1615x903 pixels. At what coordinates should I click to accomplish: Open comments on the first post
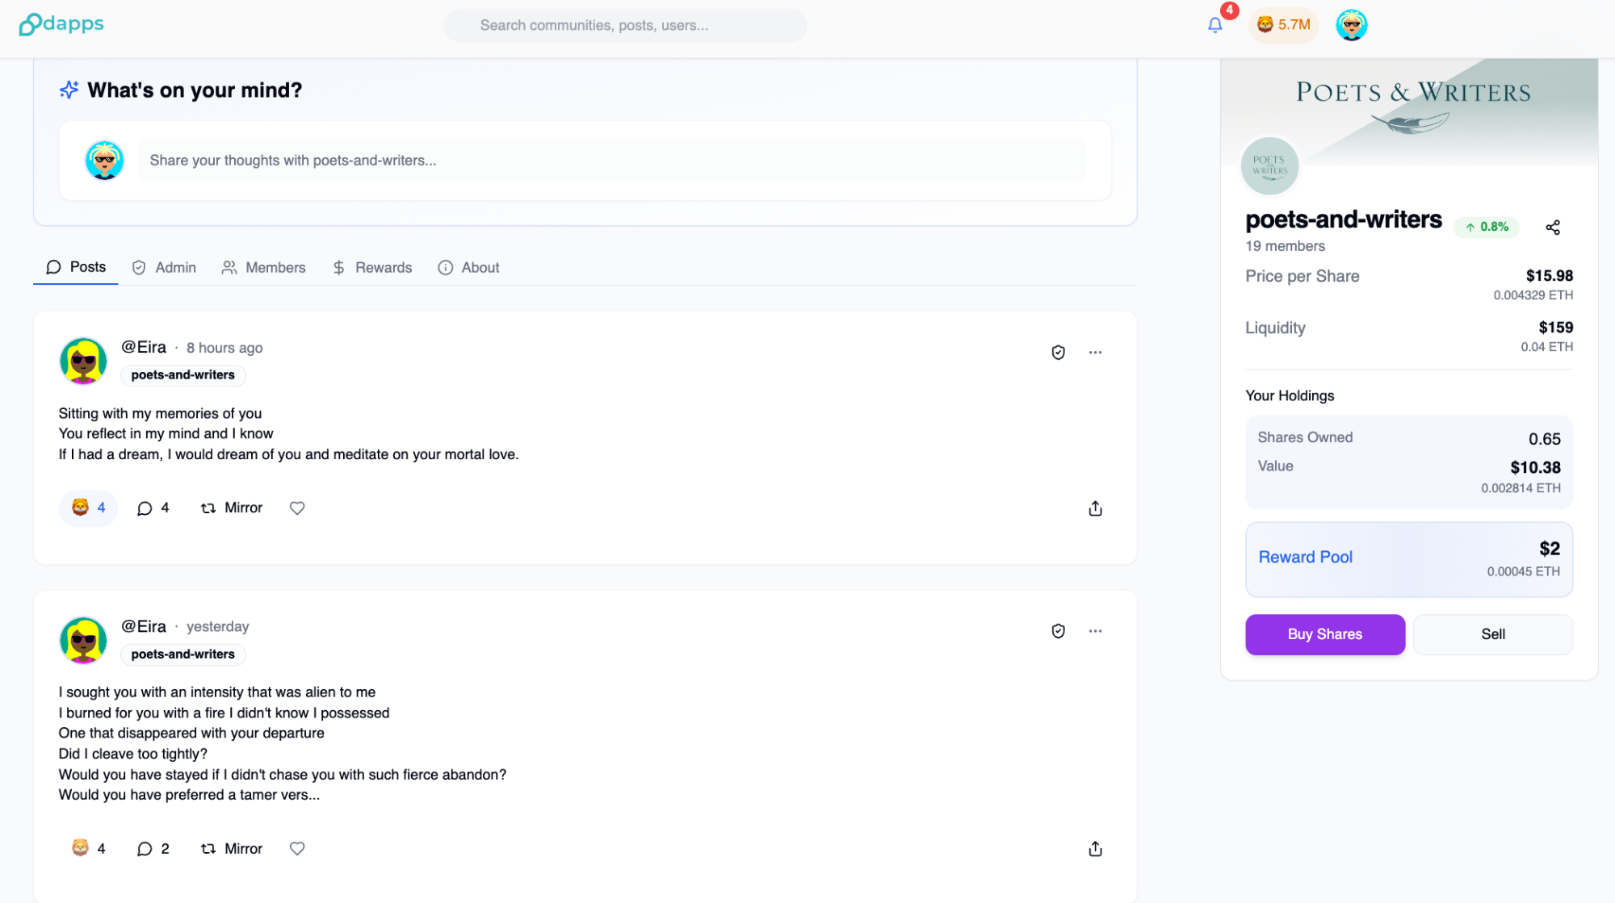pos(153,508)
